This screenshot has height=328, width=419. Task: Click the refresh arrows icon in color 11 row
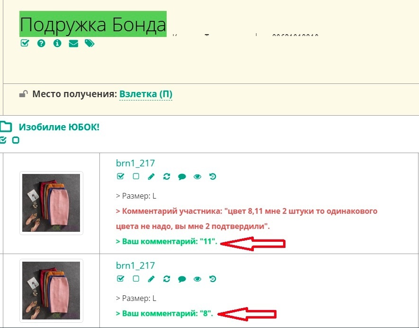tap(167, 177)
